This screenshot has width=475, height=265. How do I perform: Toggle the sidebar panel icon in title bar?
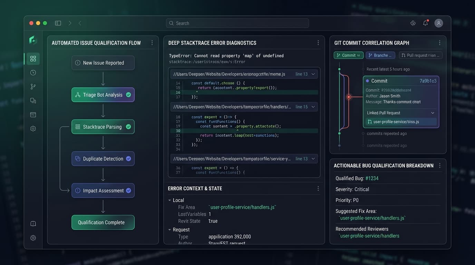tap(58, 23)
